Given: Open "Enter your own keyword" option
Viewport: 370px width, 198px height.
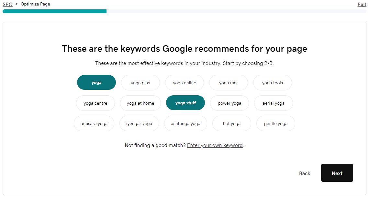Looking at the screenshot, I should coord(215,145).
